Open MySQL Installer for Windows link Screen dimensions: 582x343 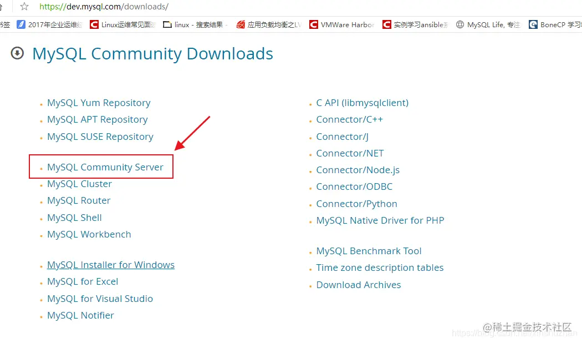click(111, 265)
